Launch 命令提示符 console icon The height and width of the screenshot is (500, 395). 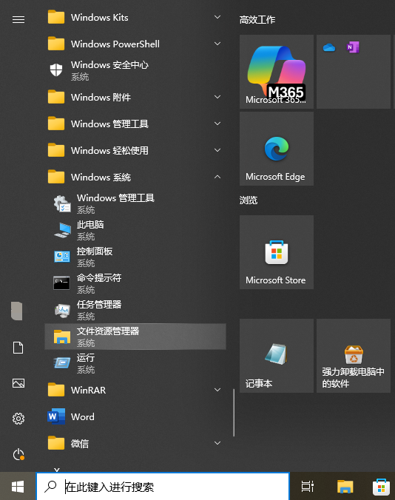point(61,283)
